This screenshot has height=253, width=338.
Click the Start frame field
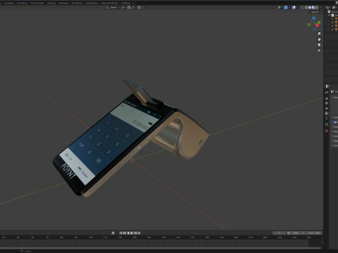(298, 233)
